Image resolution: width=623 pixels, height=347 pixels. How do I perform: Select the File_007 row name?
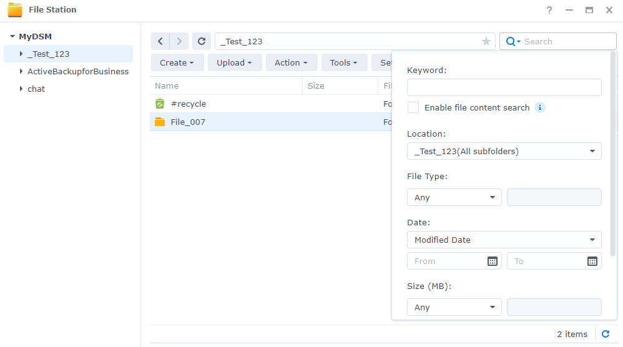(x=188, y=122)
